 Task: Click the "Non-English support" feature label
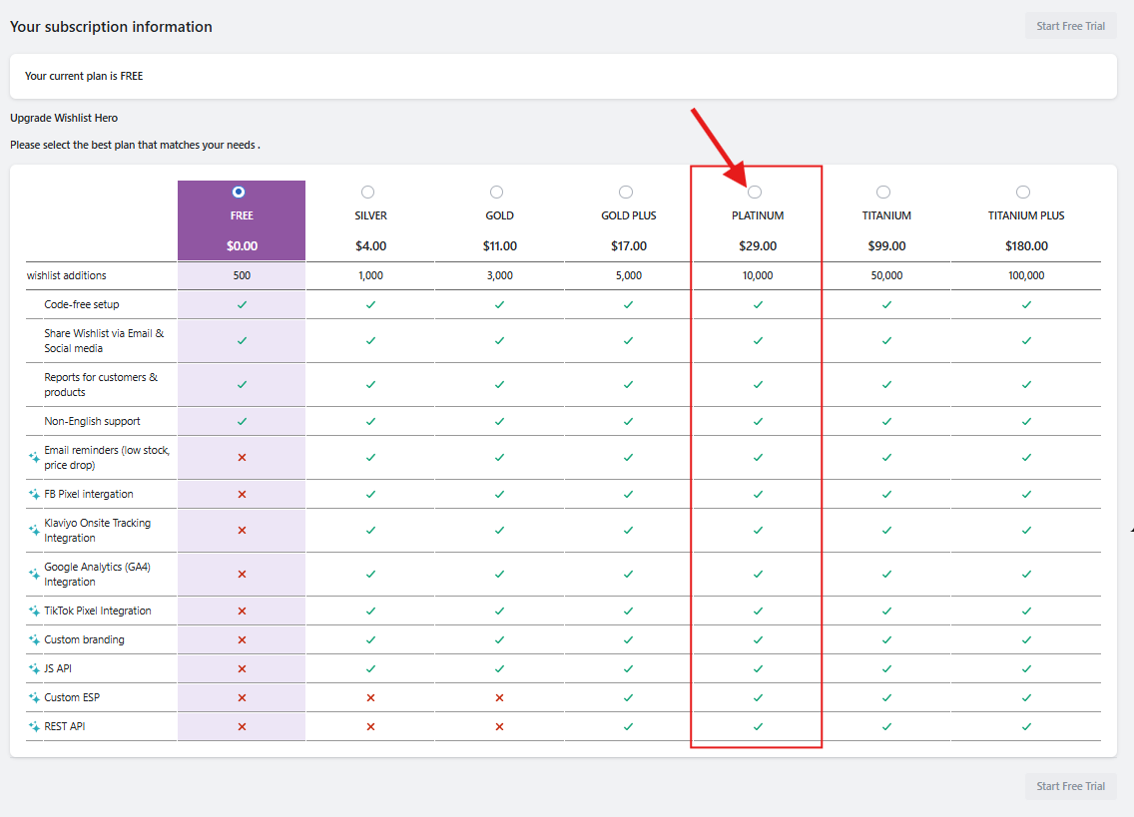[92, 421]
